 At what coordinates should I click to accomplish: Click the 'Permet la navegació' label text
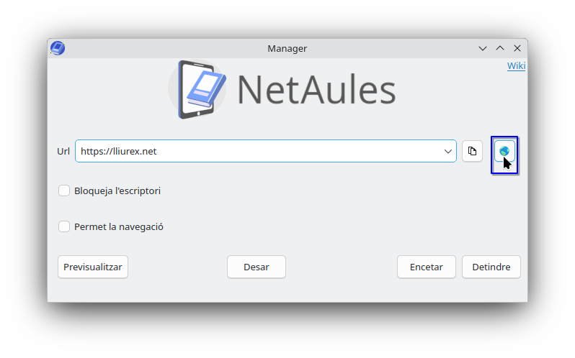click(119, 226)
